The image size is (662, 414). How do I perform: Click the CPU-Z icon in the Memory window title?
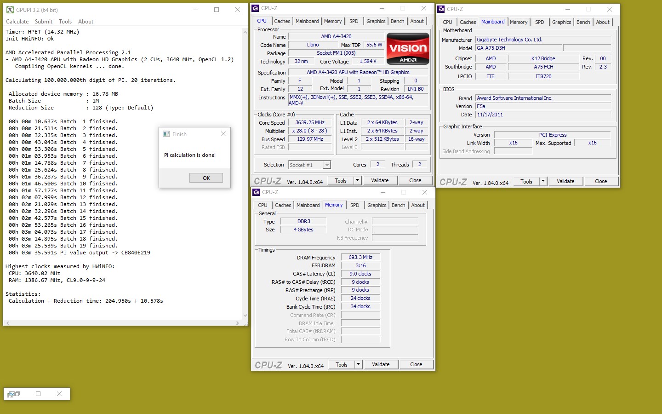coord(257,192)
